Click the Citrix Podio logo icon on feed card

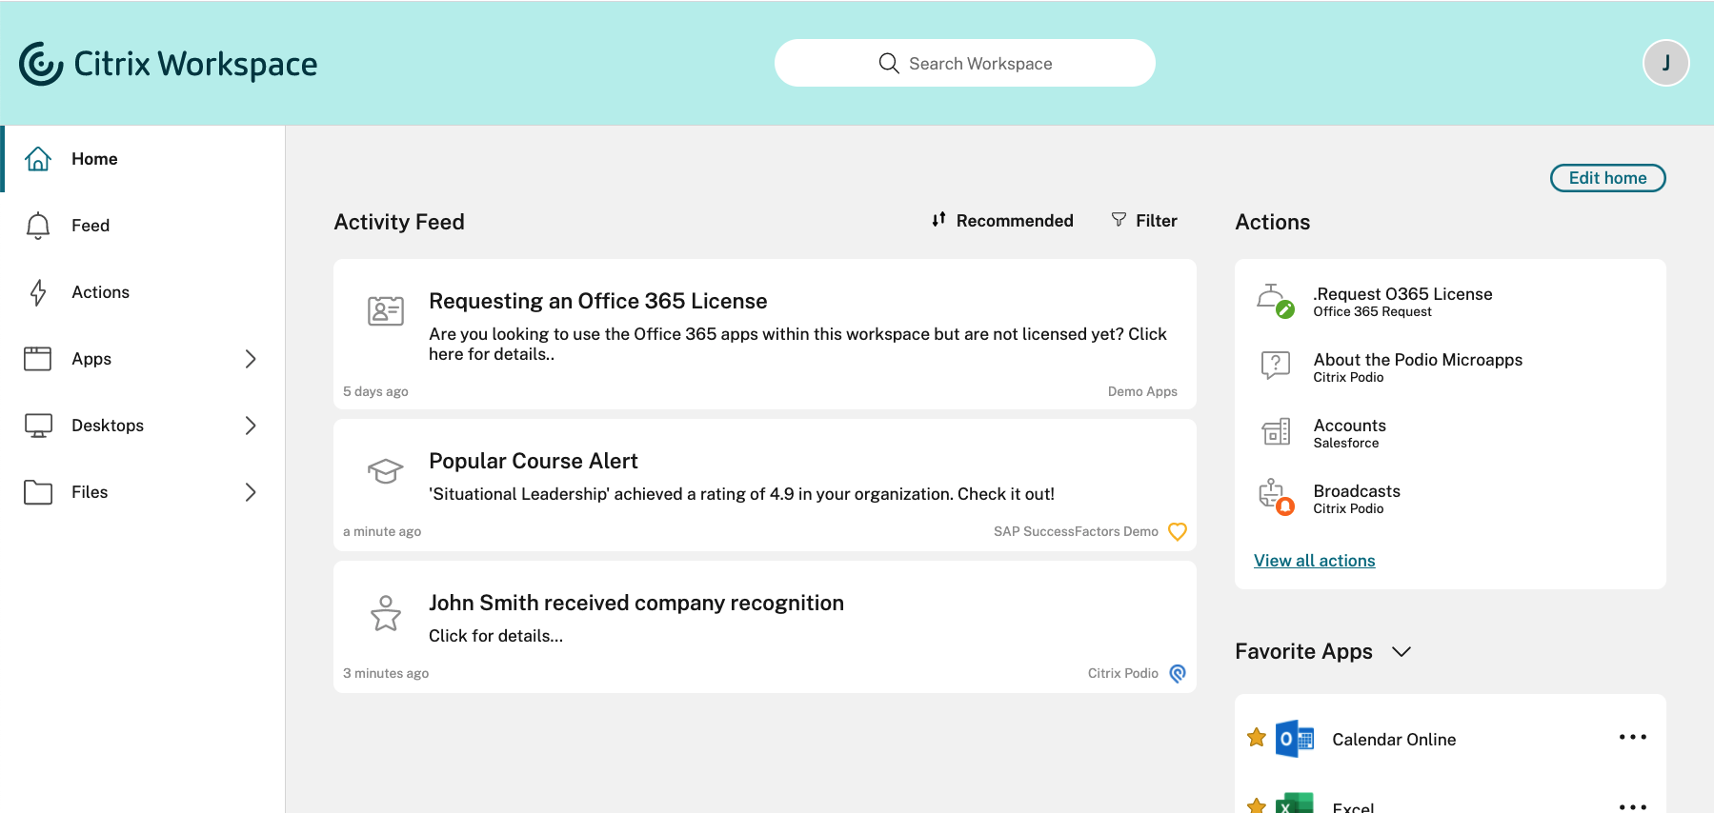pos(1178,673)
